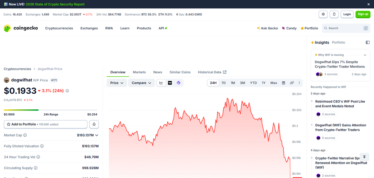The width and height of the screenshot is (374, 178).
Task: Click Add to Portfolio button
Action: pyautogui.click(x=46, y=124)
